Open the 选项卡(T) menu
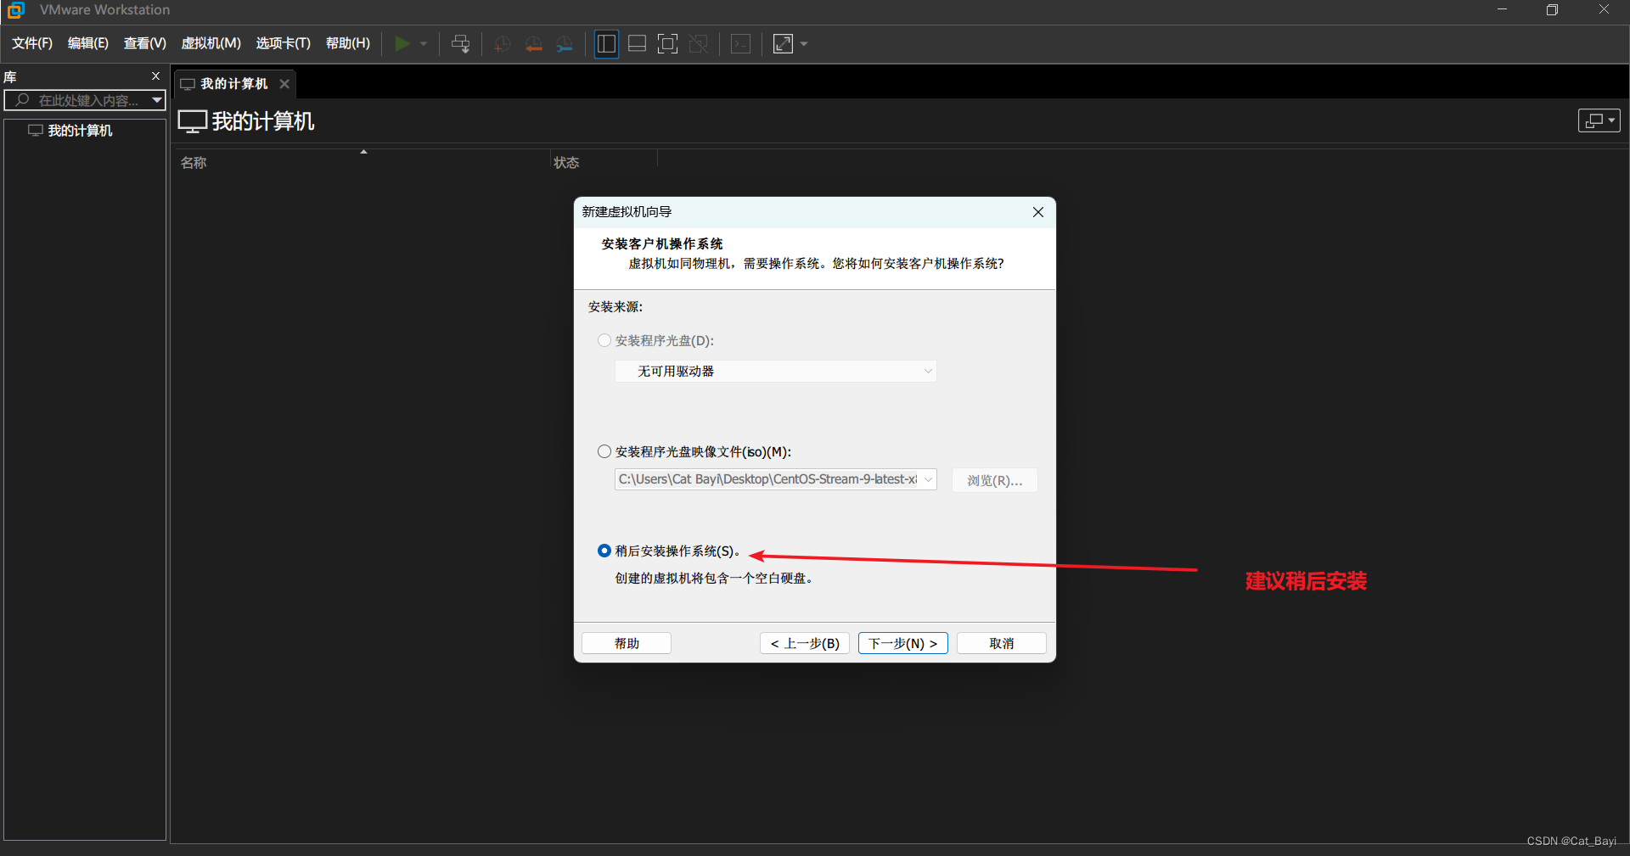1630x856 pixels. click(x=284, y=43)
